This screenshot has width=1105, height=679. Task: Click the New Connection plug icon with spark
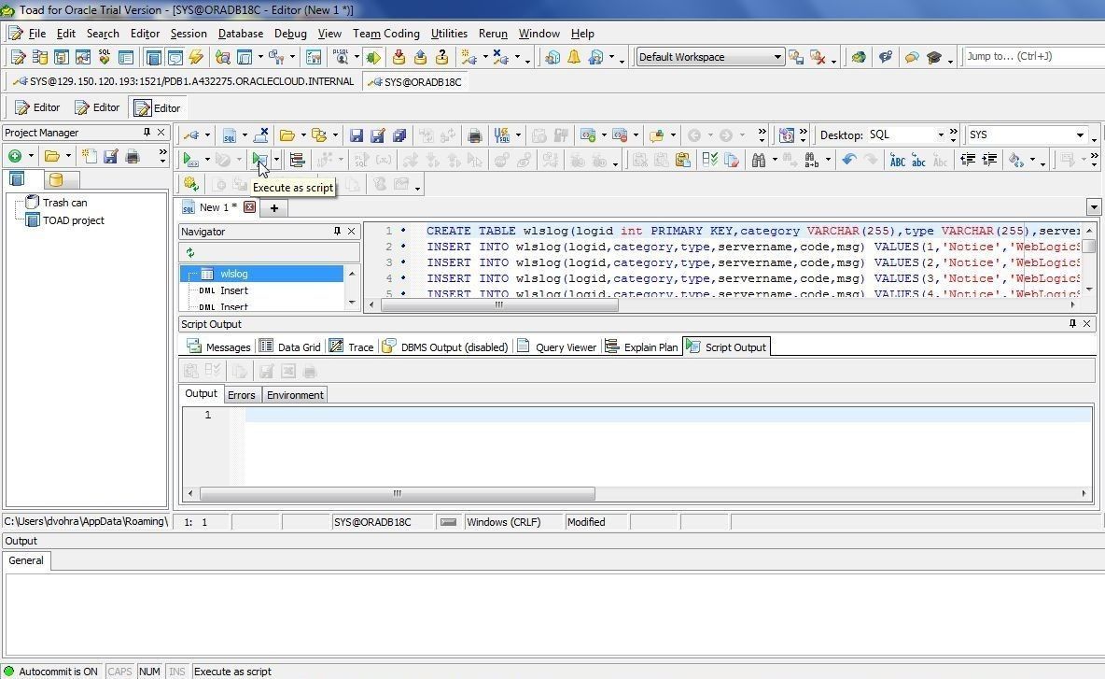pyautogui.click(x=468, y=57)
